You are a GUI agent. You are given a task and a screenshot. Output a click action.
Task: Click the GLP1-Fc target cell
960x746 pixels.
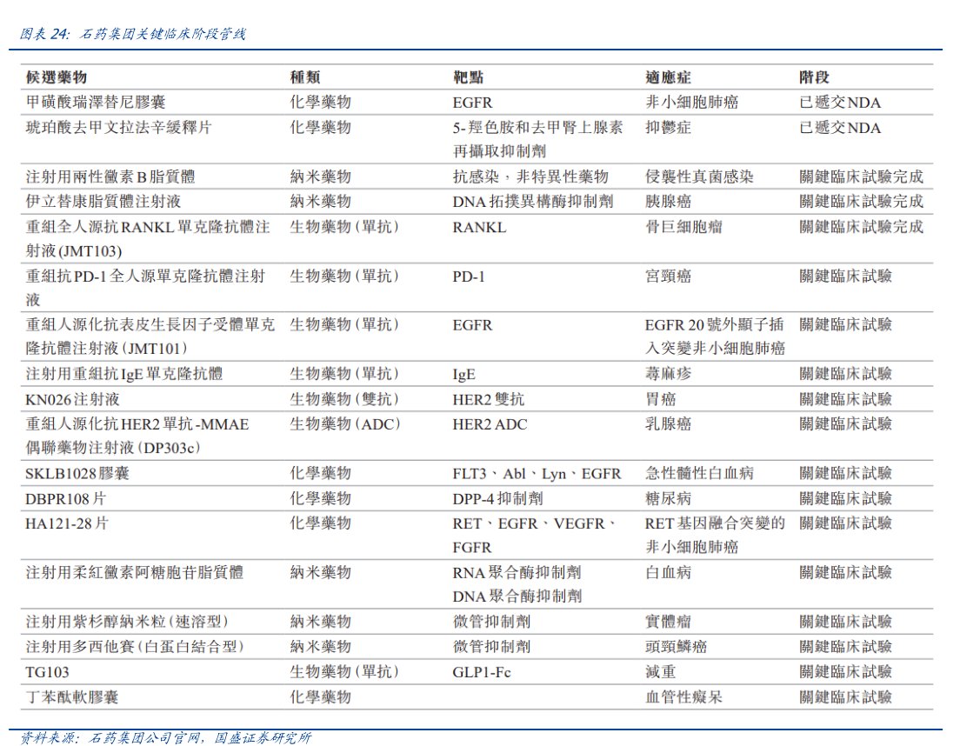pyautogui.click(x=482, y=672)
